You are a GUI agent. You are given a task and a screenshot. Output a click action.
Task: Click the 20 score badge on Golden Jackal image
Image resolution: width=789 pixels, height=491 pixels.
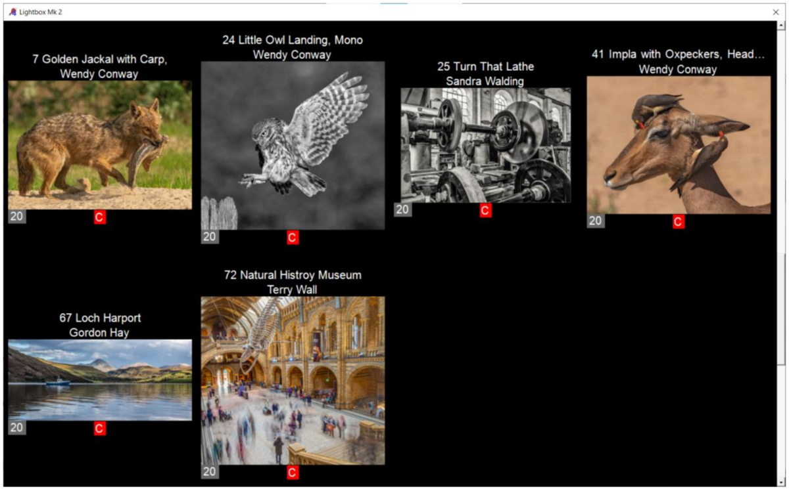click(17, 217)
